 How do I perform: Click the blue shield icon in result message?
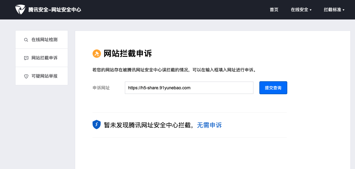(x=97, y=125)
